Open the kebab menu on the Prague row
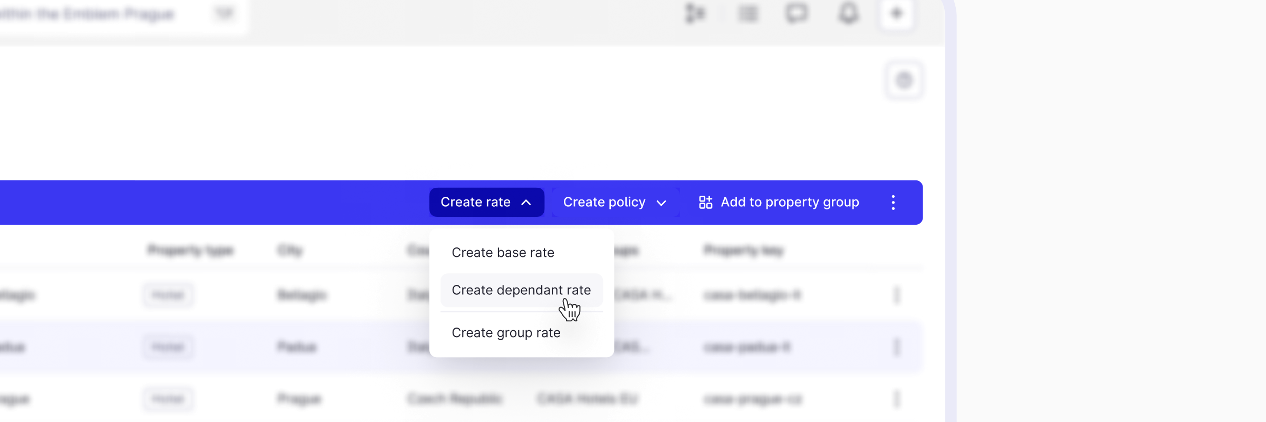 [x=897, y=399]
